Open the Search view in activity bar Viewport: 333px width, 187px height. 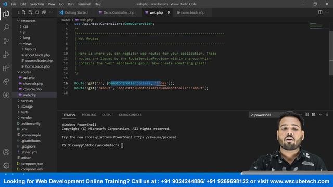tap(6, 28)
